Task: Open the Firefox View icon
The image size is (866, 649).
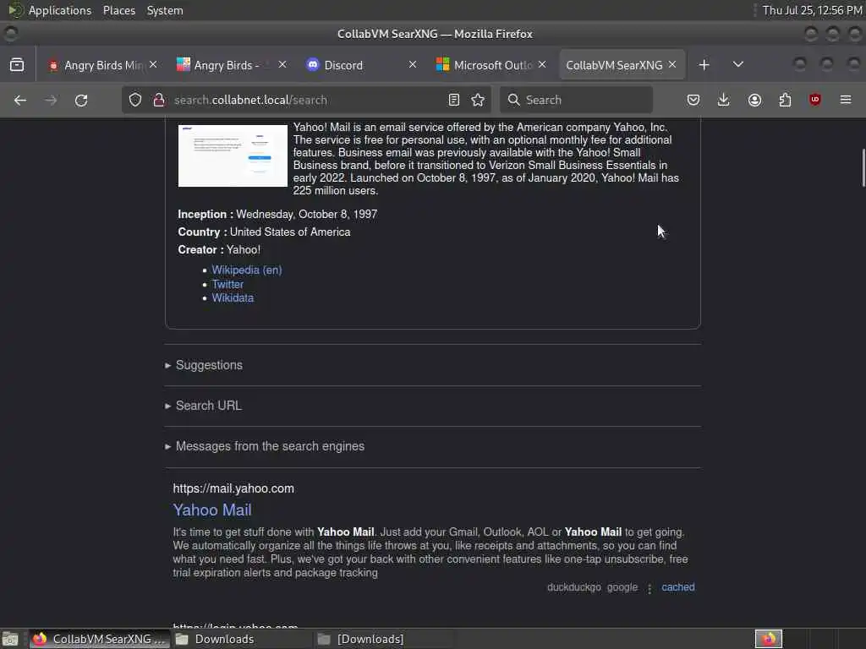Action: pos(17,64)
